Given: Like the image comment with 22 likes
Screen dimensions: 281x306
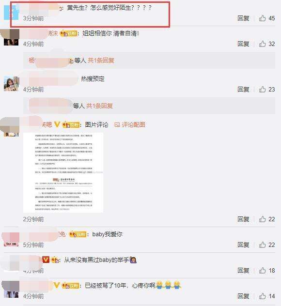Looking at the screenshot, I should (x=262, y=219).
